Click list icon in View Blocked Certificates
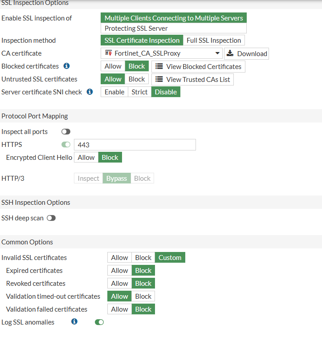The width and height of the screenshot is (322, 341). (x=159, y=66)
